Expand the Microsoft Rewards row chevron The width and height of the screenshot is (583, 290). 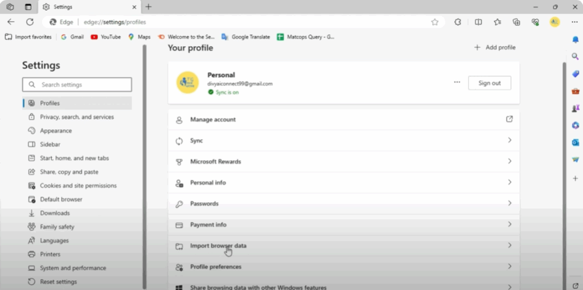(510, 161)
